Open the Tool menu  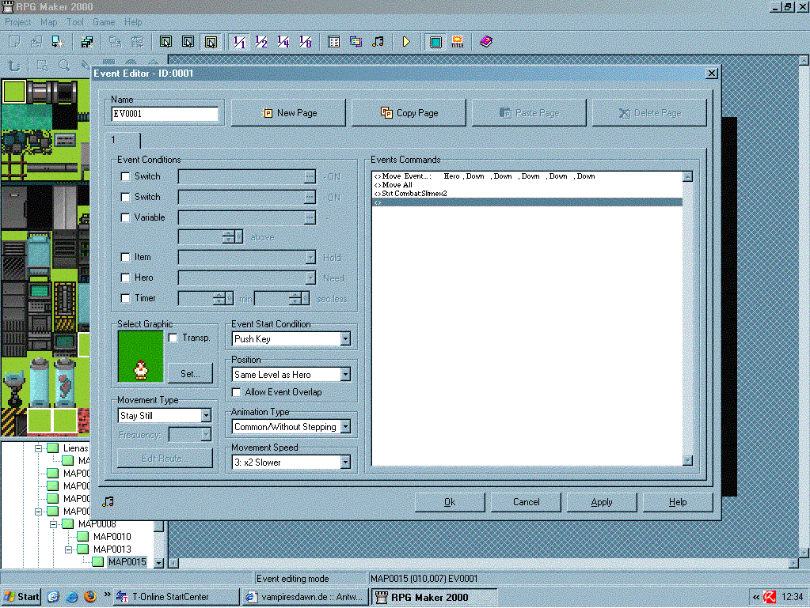[x=75, y=22]
